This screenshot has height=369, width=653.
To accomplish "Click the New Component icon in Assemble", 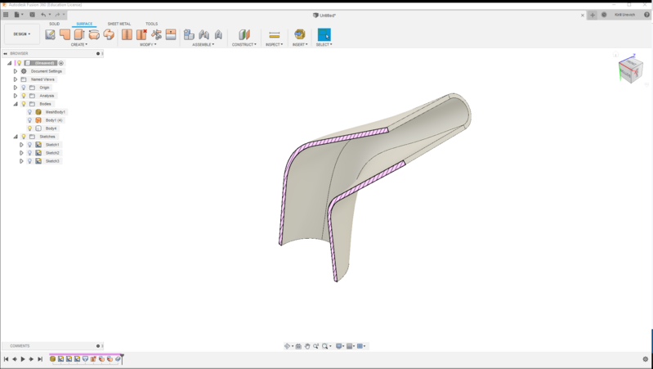I will click(189, 34).
